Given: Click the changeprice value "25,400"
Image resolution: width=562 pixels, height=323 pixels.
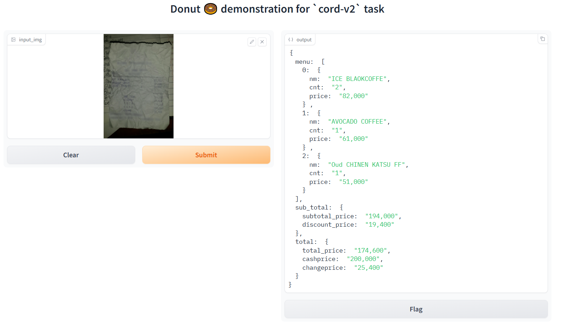Looking at the screenshot, I should pyautogui.click(x=368, y=268).
